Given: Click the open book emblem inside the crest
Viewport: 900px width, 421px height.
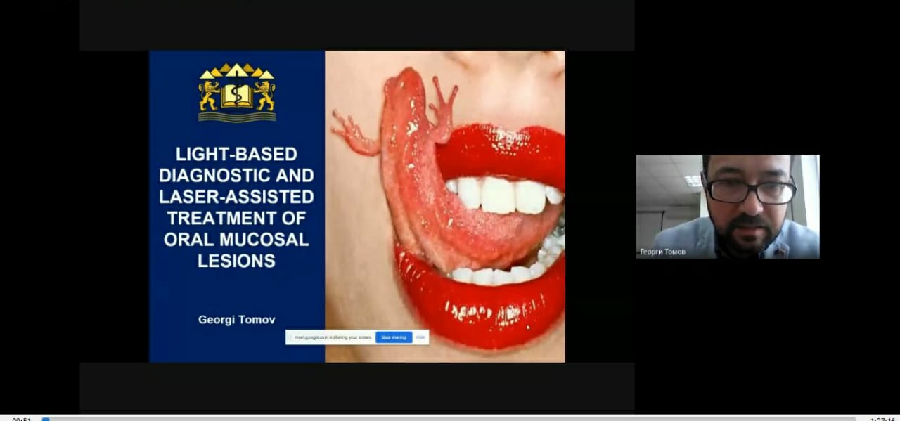Looking at the screenshot, I should 237,96.
